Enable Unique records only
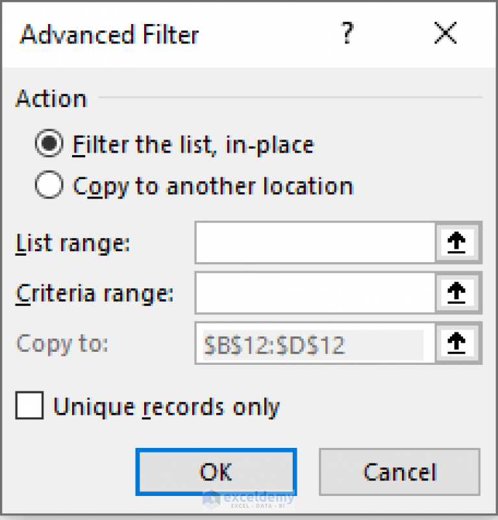 pos(29,406)
